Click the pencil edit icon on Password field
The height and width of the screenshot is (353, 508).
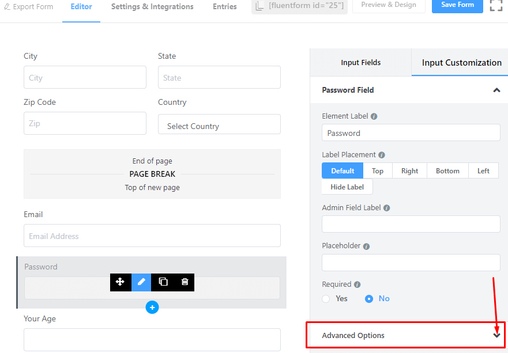(x=141, y=282)
